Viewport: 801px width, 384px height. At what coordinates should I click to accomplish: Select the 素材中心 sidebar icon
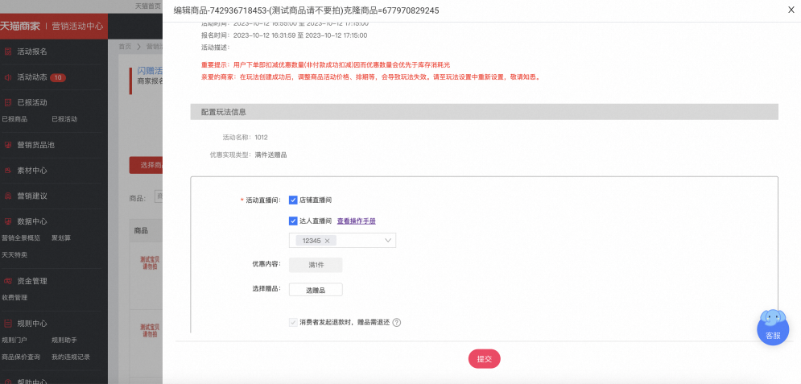pyautogui.click(x=8, y=171)
